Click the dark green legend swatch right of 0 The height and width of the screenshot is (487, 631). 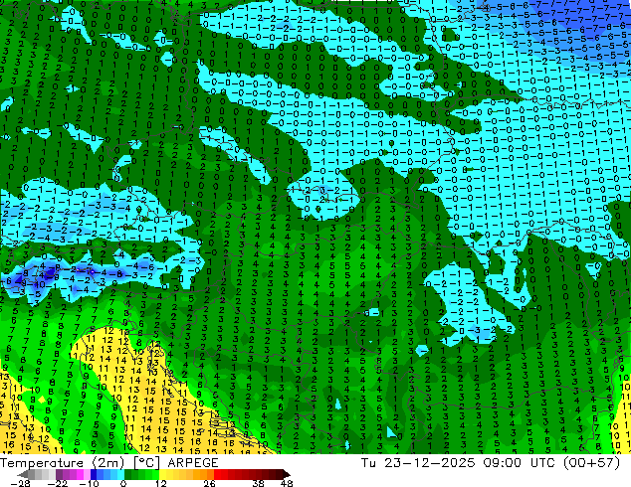pyautogui.click(x=128, y=474)
